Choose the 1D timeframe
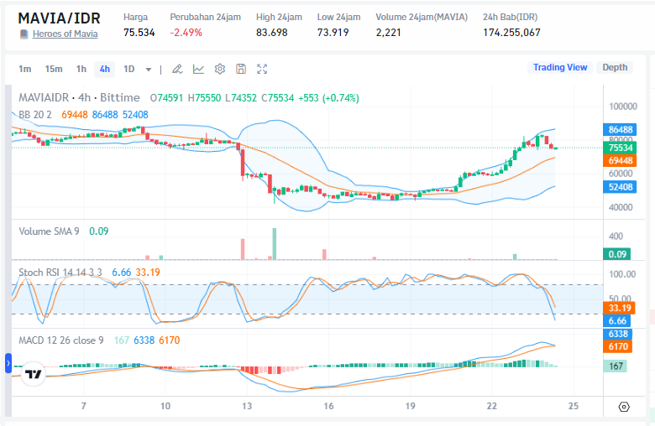Image resolution: width=655 pixels, height=426 pixels. click(129, 69)
